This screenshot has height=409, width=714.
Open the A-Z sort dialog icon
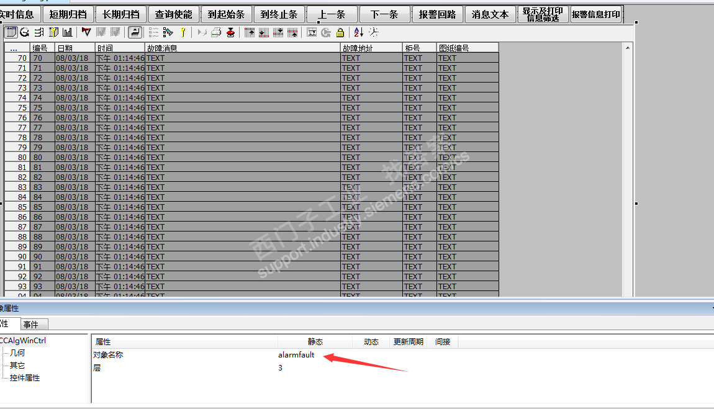click(x=359, y=32)
